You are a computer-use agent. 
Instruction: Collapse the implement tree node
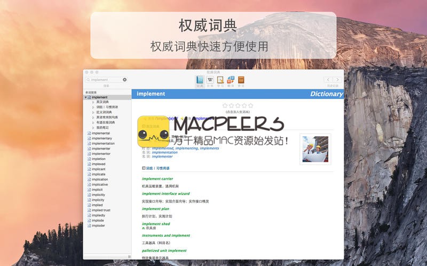point(86,97)
